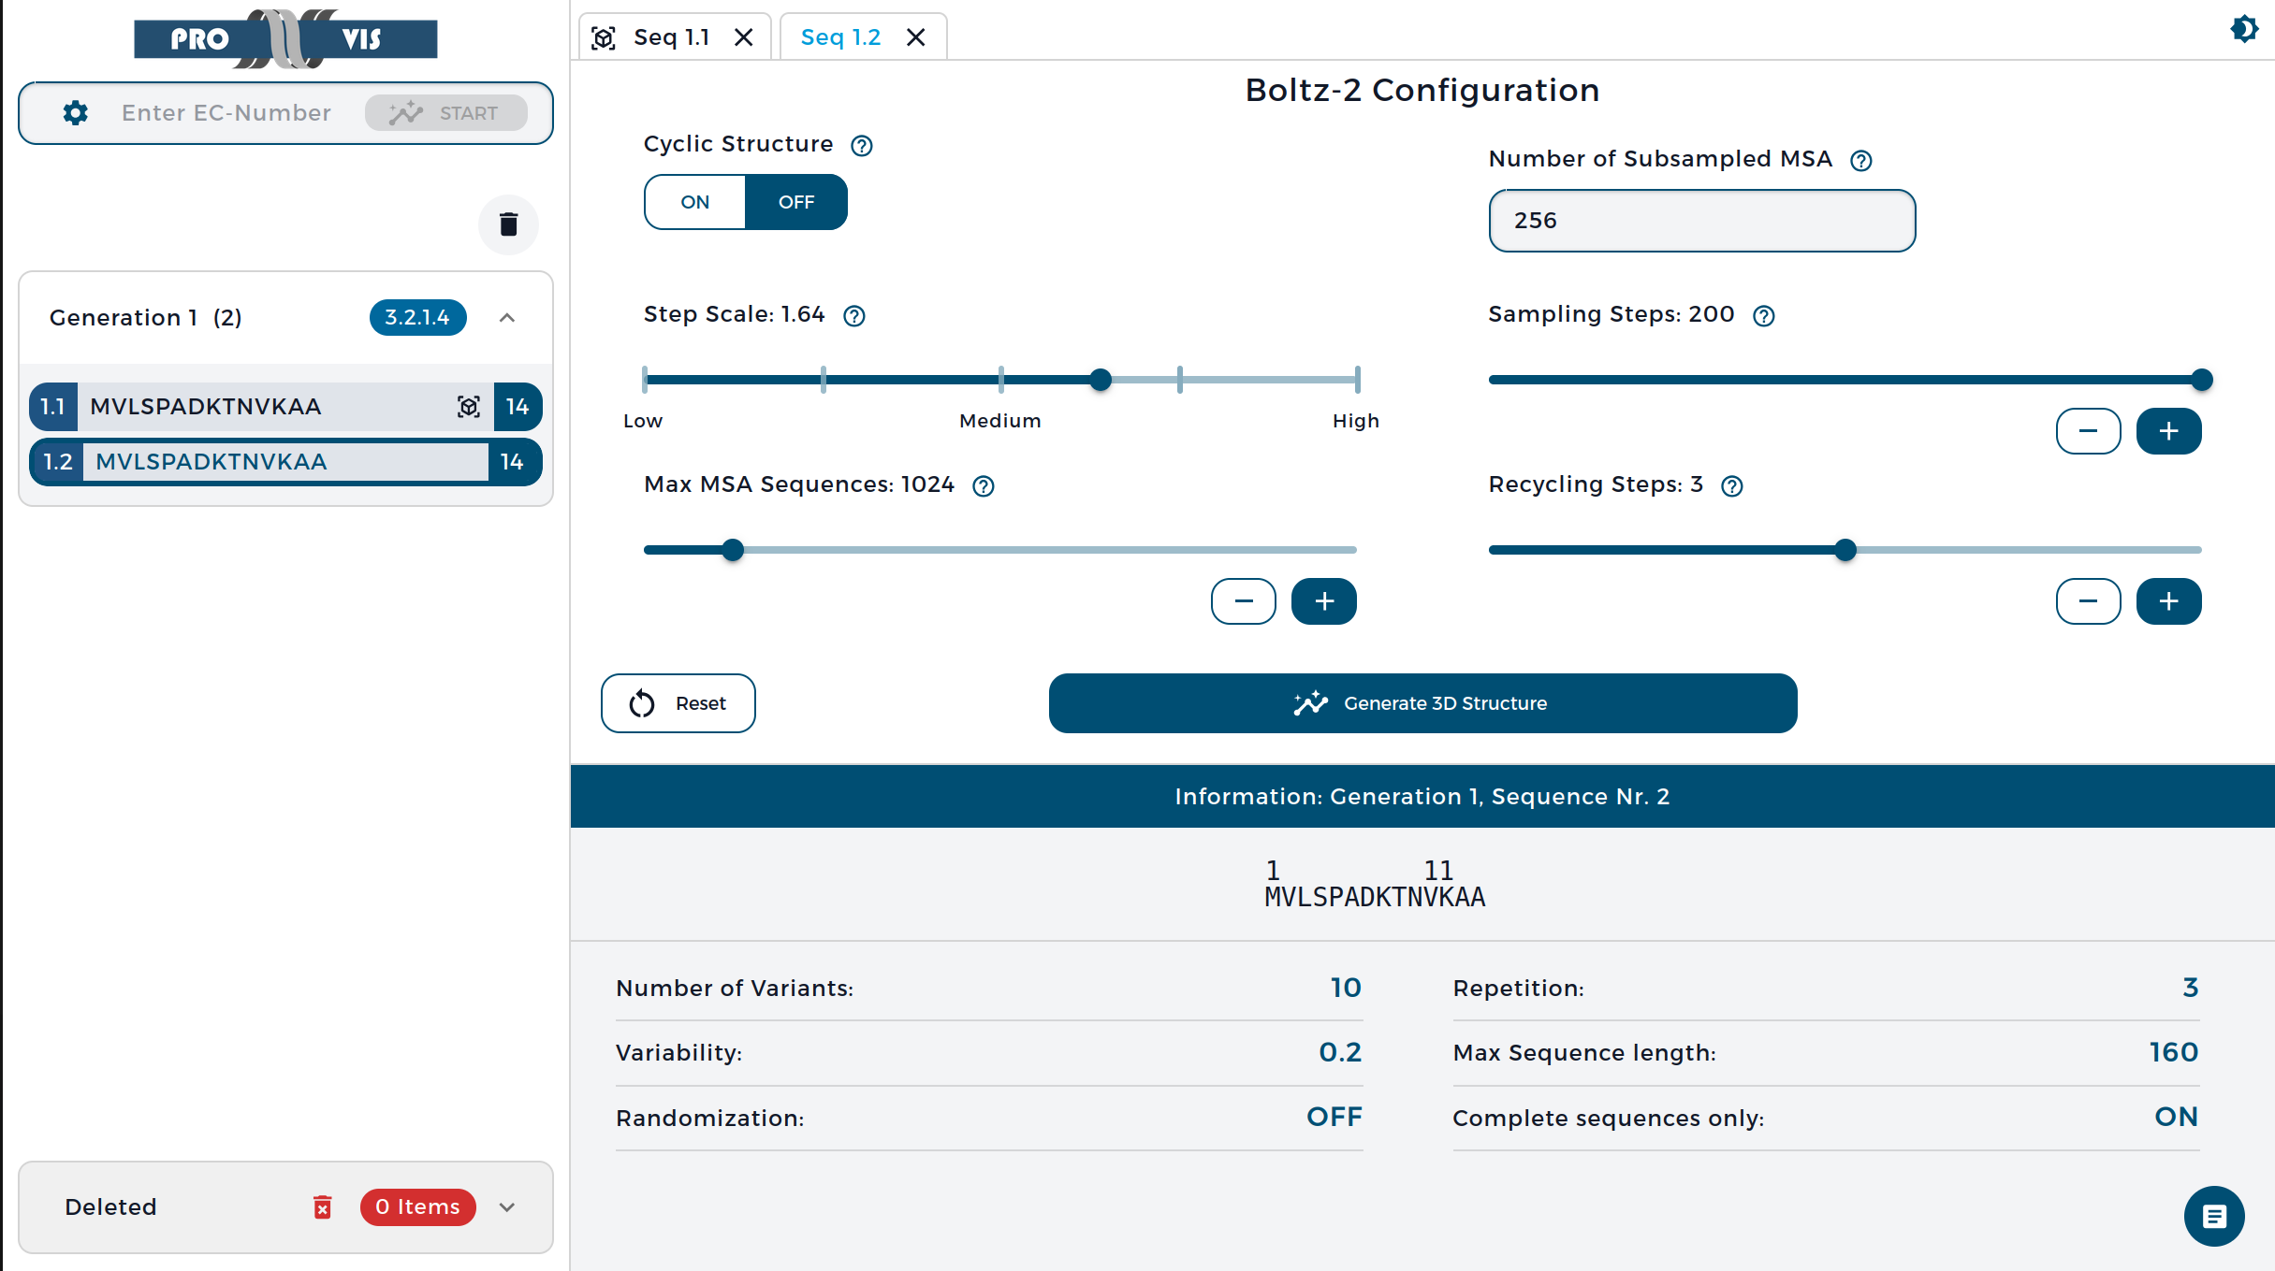Click the help icon next to Cyclic Structure
This screenshot has width=2275, height=1271.
(x=862, y=146)
